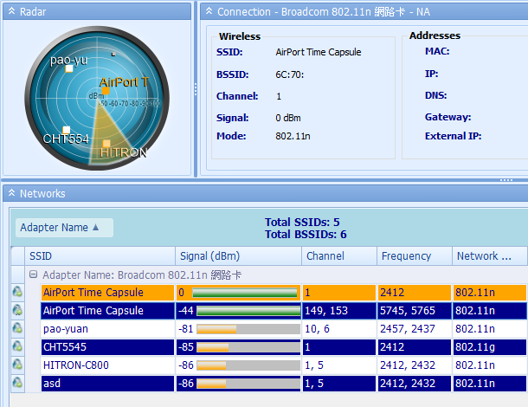Select the asd network row
The image size is (528, 407).
pyautogui.click(x=284, y=384)
